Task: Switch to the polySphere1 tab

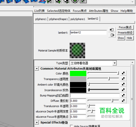Action: (x=78, y=19)
